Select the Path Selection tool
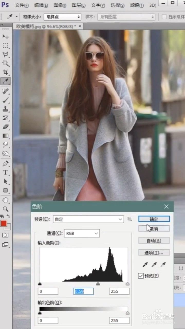The width and height of the screenshot is (185, 329). click(5, 181)
